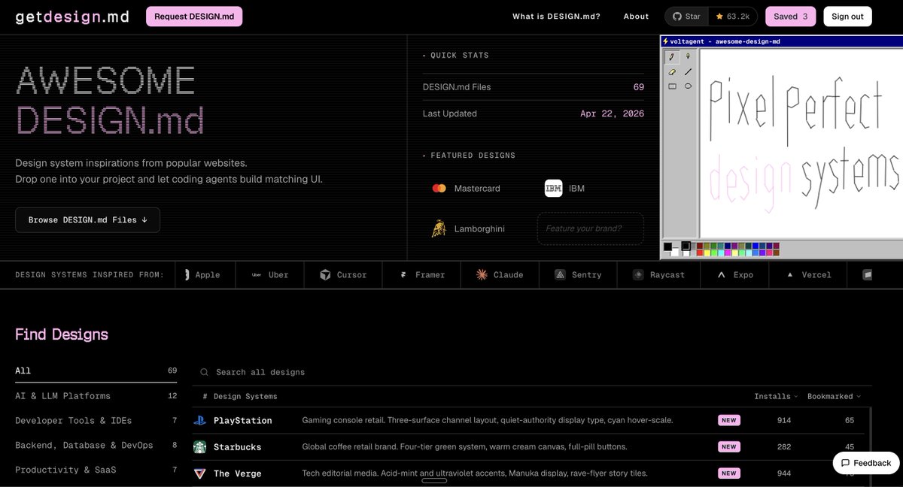The width and height of the screenshot is (903, 487).
Task: Show All designs category
Action: tap(96, 371)
